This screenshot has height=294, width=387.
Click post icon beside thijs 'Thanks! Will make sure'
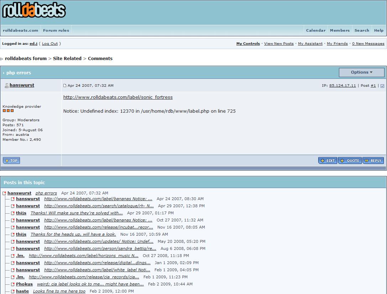(12, 213)
